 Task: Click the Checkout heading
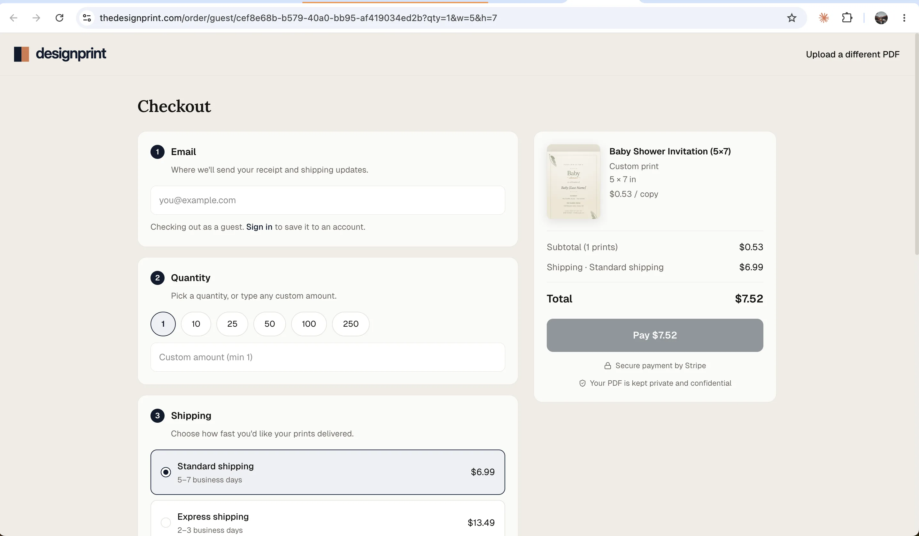tap(174, 106)
